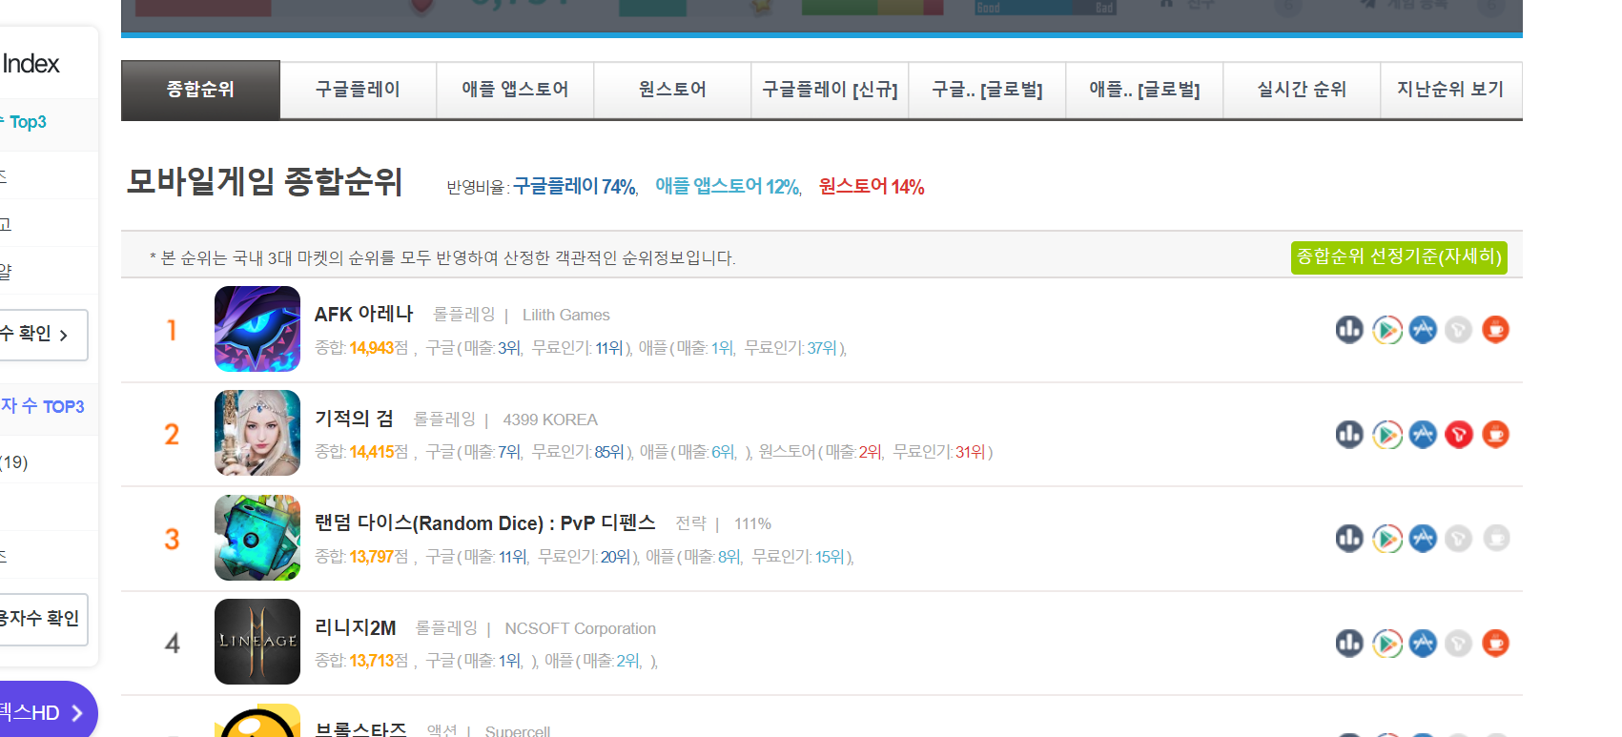
Task: Click the NCSOFT Corporation publisher name
Action: pyautogui.click(x=580, y=628)
